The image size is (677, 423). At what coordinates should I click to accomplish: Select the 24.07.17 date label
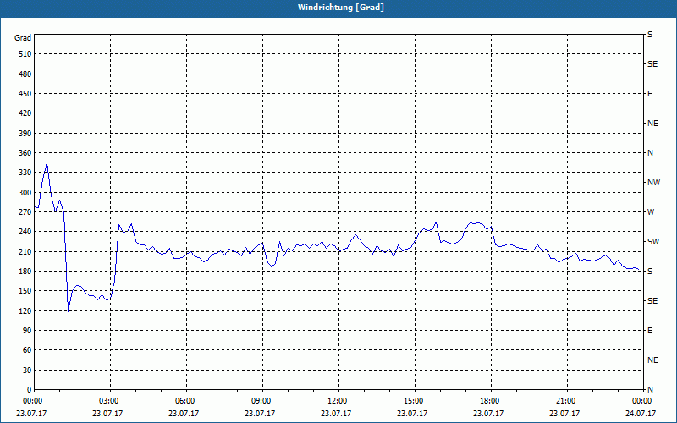click(x=641, y=413)
